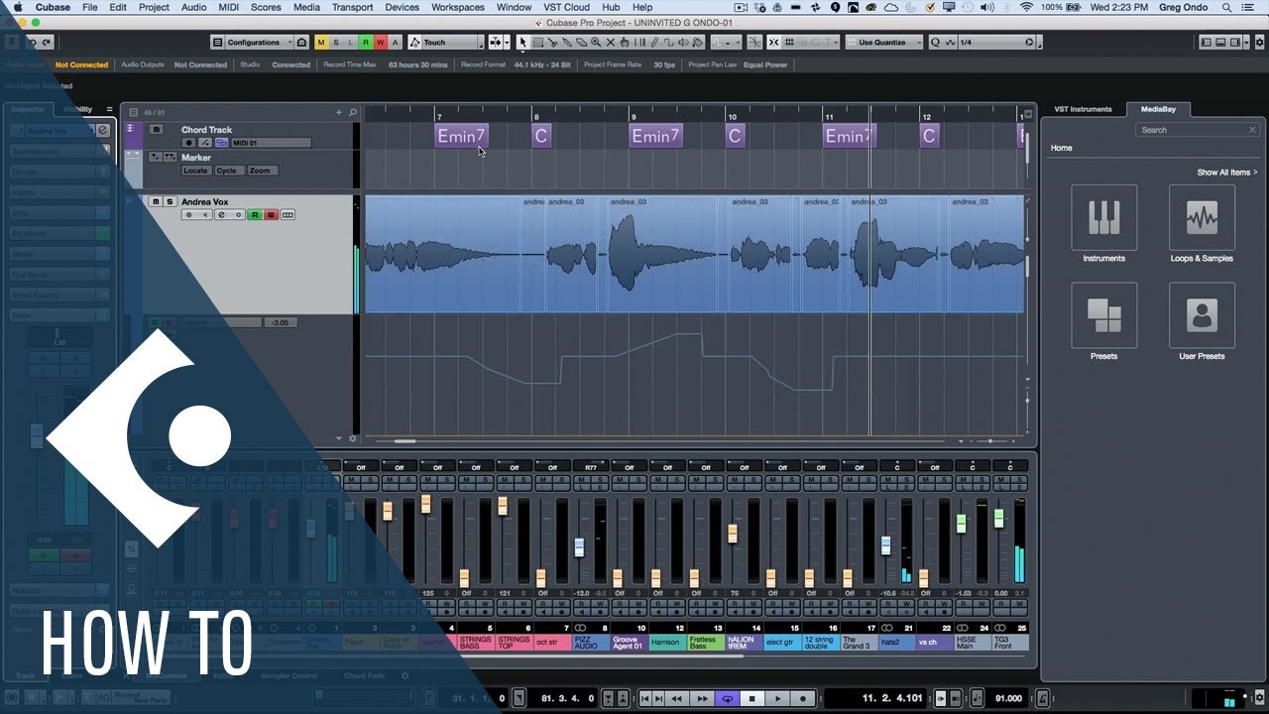Toggle global Read automation (green R)
This screenshot has width=1269, height=714.
(x=366, y=43)
